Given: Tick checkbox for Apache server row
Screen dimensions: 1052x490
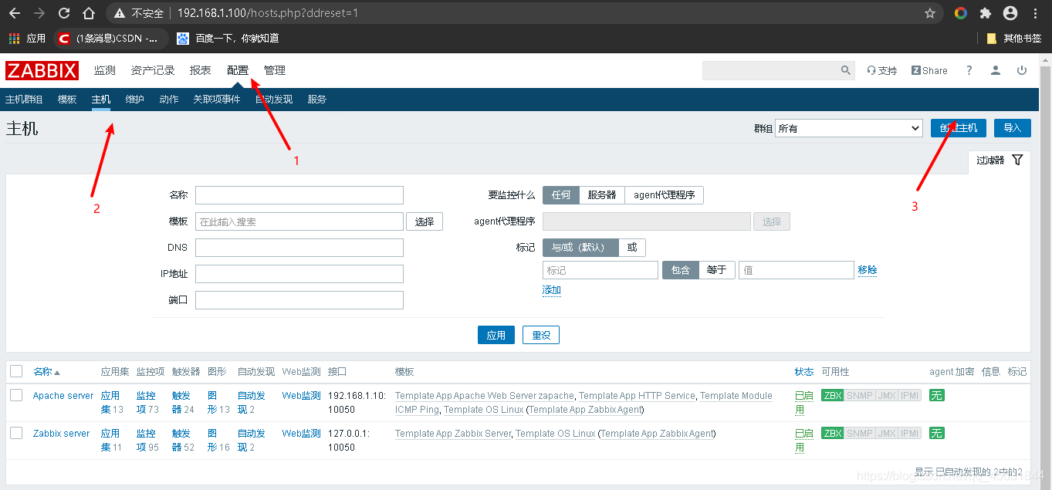Looking at the screenshot, I should pyautogui.click(x=16, y=395).
